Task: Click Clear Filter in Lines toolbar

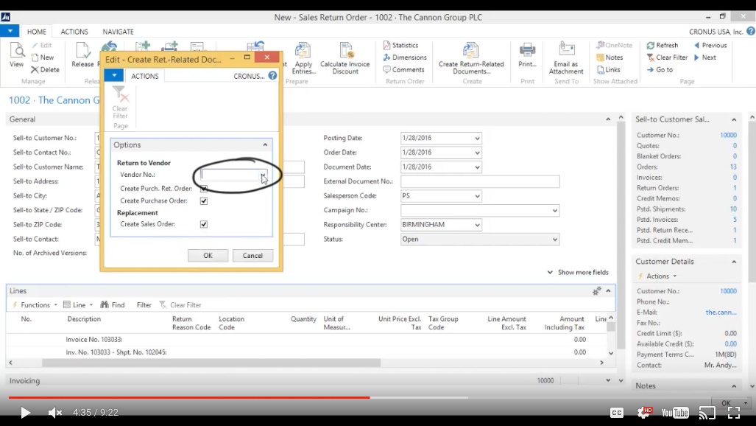Action: pos(180,305)
